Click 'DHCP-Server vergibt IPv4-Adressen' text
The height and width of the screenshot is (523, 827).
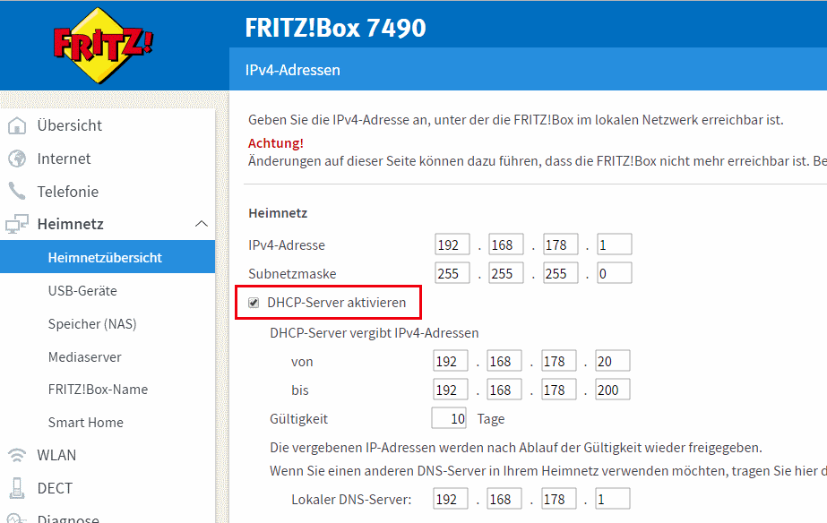tap(375, 333)
